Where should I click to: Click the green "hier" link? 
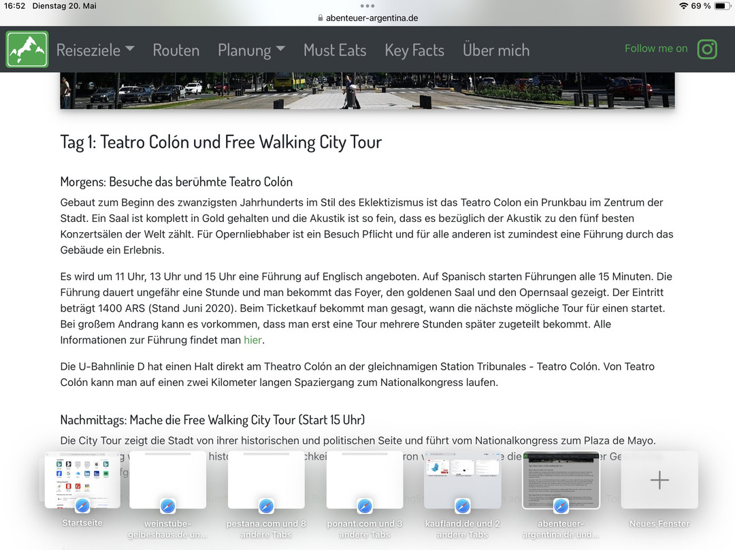[252, 340]
